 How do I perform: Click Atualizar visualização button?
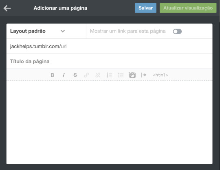188,8
